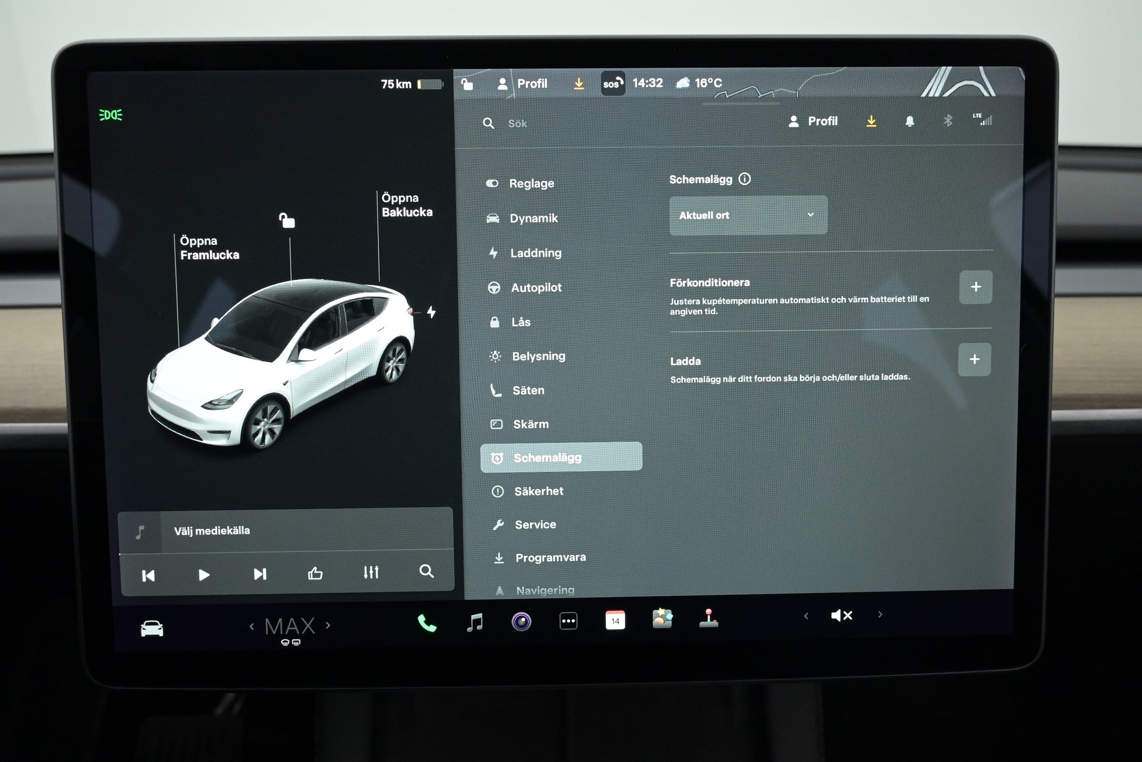Tap the 16°C weather indicator
This screenshot has height=762, width=1142.
tap(699, 83)
